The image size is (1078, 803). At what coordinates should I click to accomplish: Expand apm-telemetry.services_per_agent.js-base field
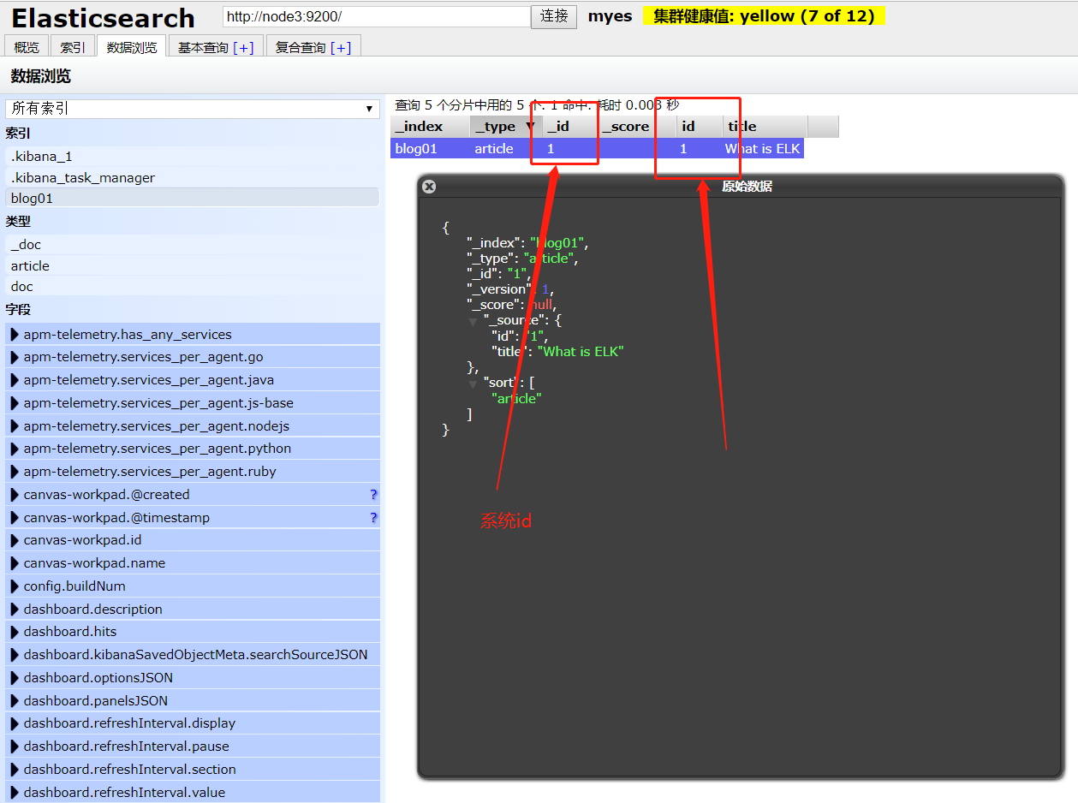point(193,403)
